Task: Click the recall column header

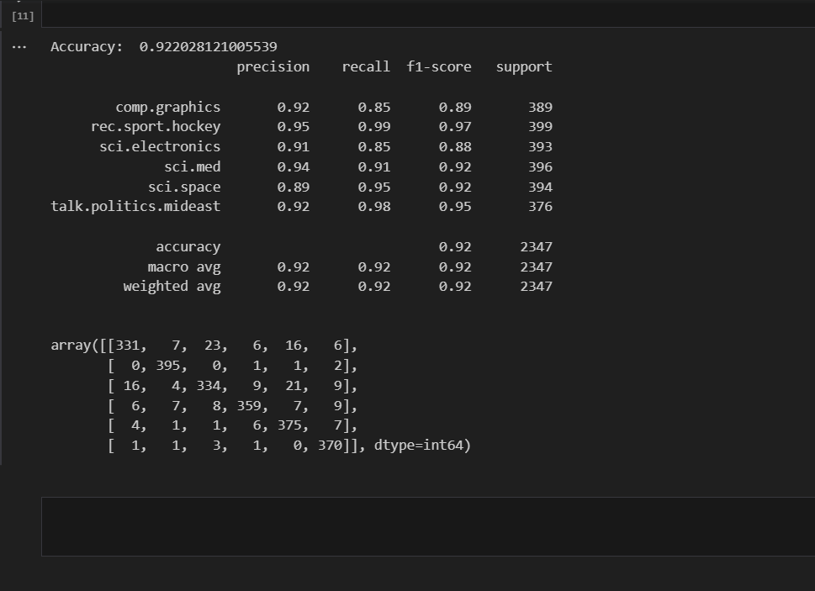Action: [365, 66]
